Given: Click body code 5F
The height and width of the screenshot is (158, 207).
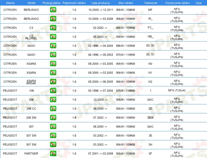Looking at the screenshot, I should click(x=150, y=154).
